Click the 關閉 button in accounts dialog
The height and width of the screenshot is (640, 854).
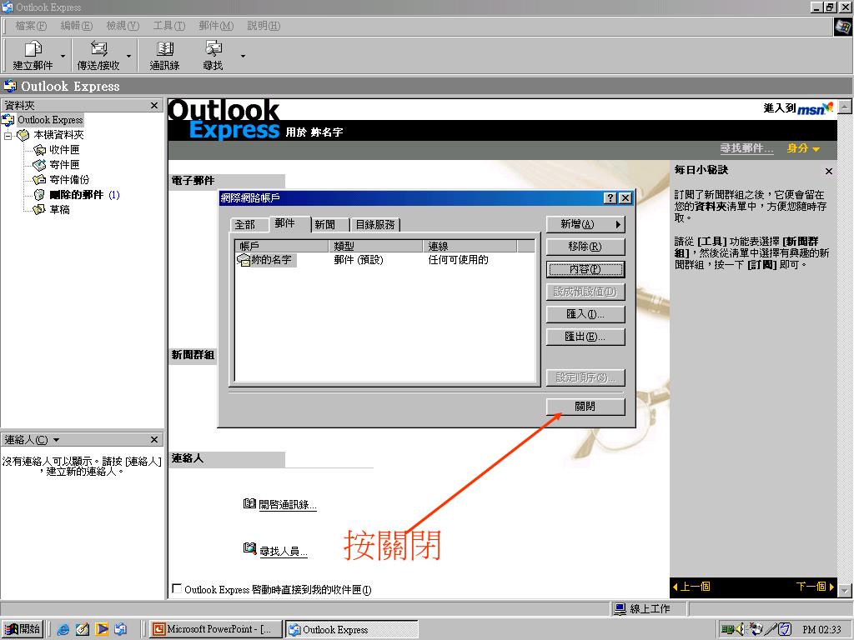pyautogui.click(x=585, y=407)
